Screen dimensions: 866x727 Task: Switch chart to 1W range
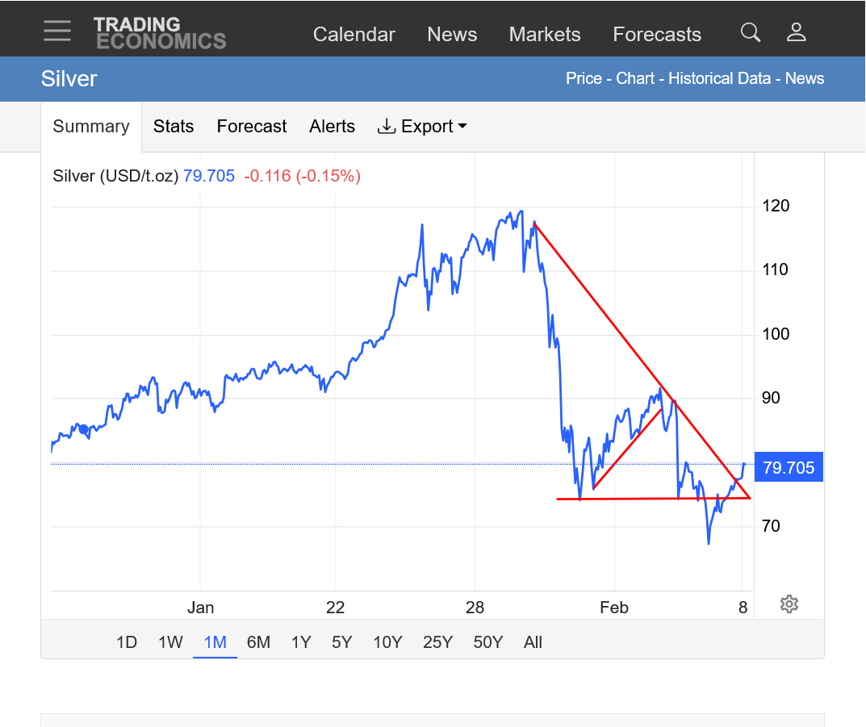pos(170,642)
